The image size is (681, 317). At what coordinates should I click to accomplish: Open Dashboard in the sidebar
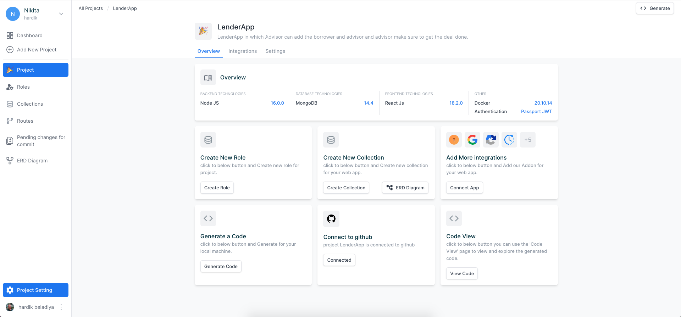click(x=35, y=35)
